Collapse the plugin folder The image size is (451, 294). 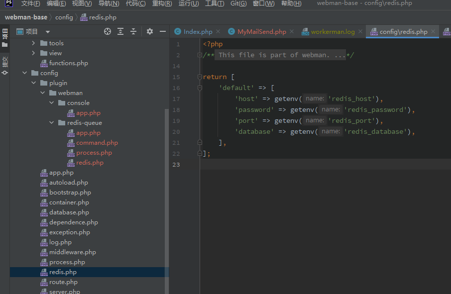(34, 83)
